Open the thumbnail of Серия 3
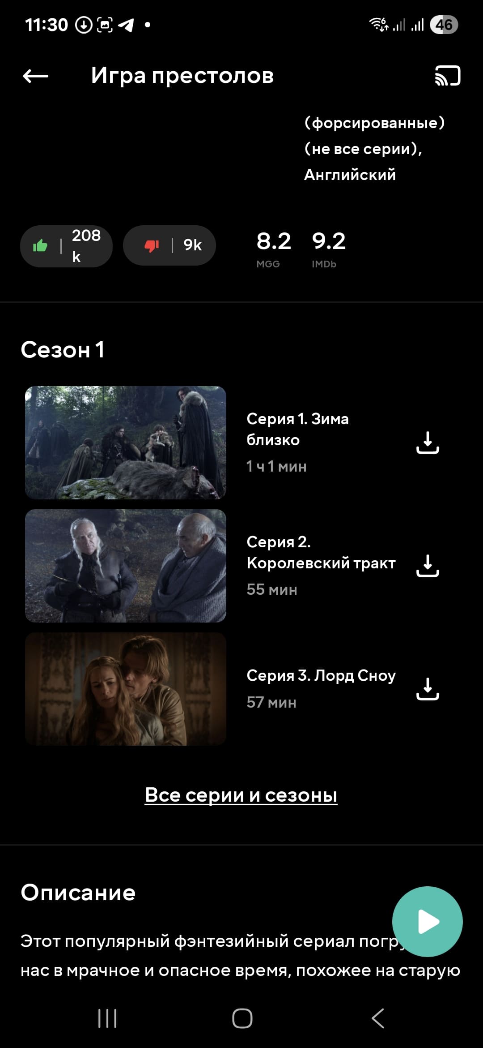This screenshot has width=483, height=1048. [x=126, y=689]
